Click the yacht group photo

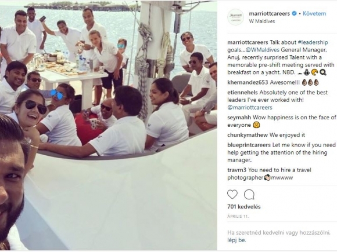click(109, 125)
